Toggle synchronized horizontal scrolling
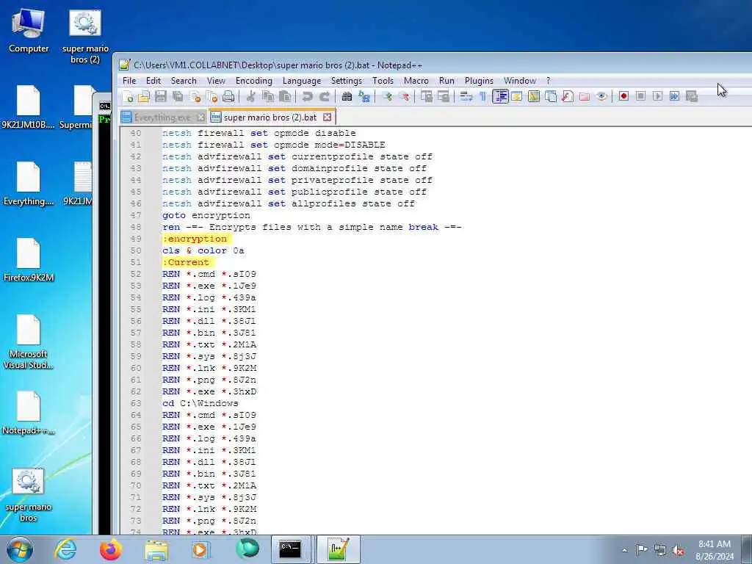752x564 pixels. tap(444, 96)
